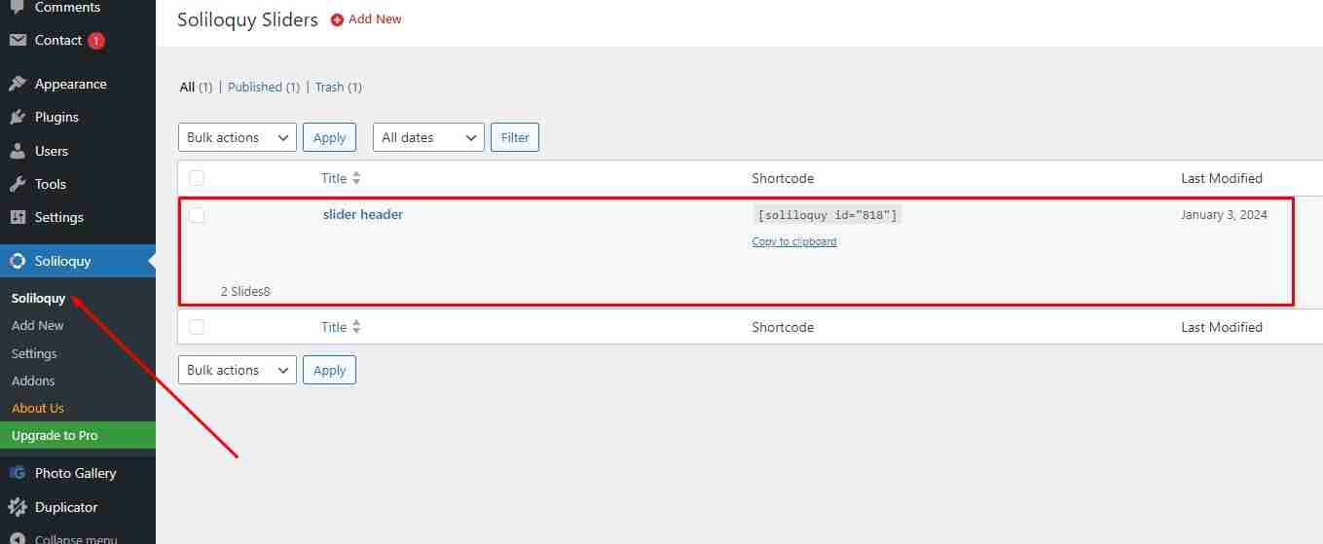Open Settings in Soliloquy submenu
The image size is (1323, 544).
coord(34,353)
